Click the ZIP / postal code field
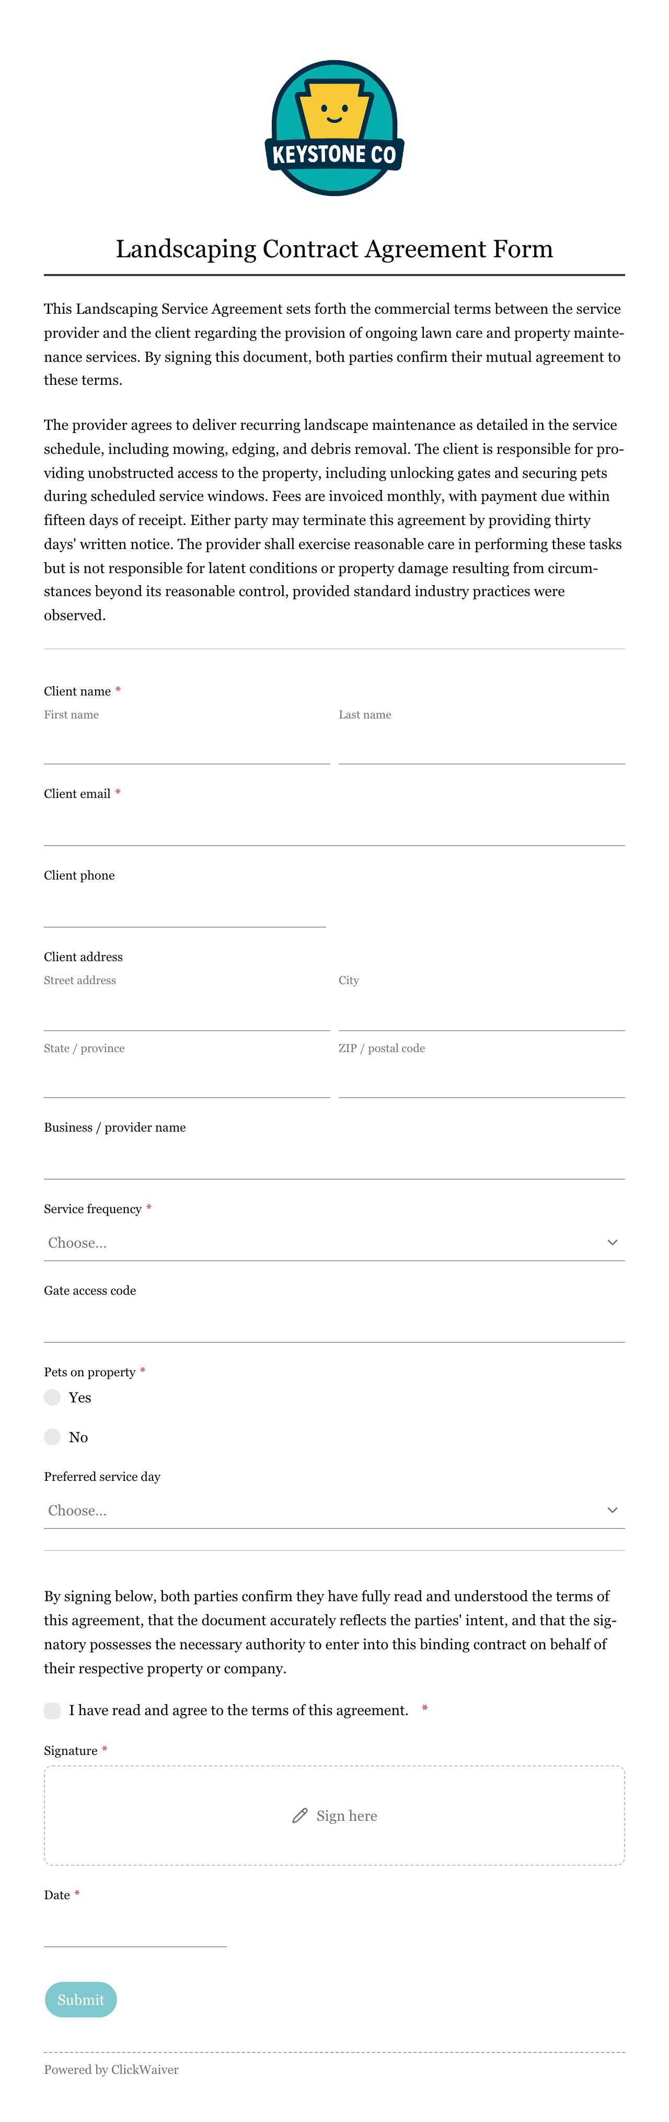This screenshot has height=2122, width=669. (481, 1080)
